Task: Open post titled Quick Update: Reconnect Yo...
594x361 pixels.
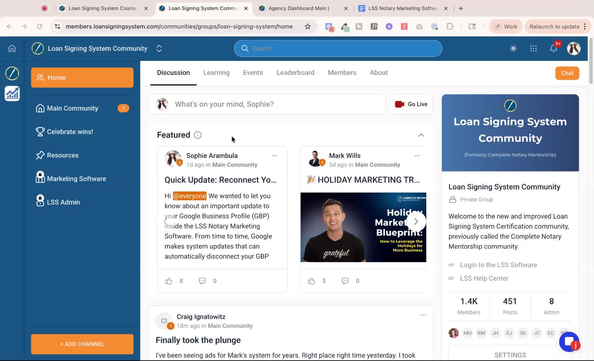Action: click(220, 180)
